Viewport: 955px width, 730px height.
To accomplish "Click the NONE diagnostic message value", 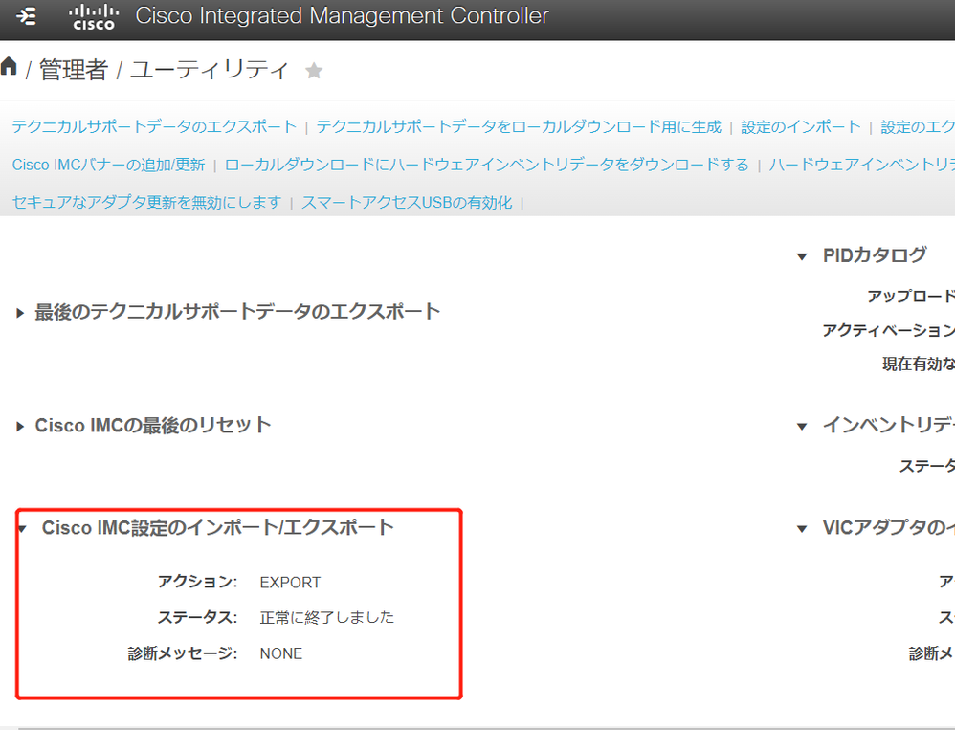I will pyautogui.click(x=280, y=653).
